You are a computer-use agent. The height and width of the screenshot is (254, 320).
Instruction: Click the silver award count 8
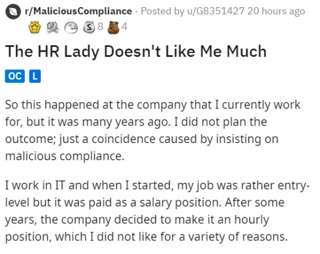[x=100, y=27]
